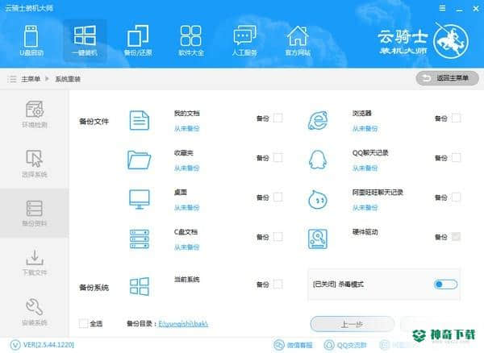
Task: Click the 阿里旺旺聊天记录 icon
Action: coord(318,199)
